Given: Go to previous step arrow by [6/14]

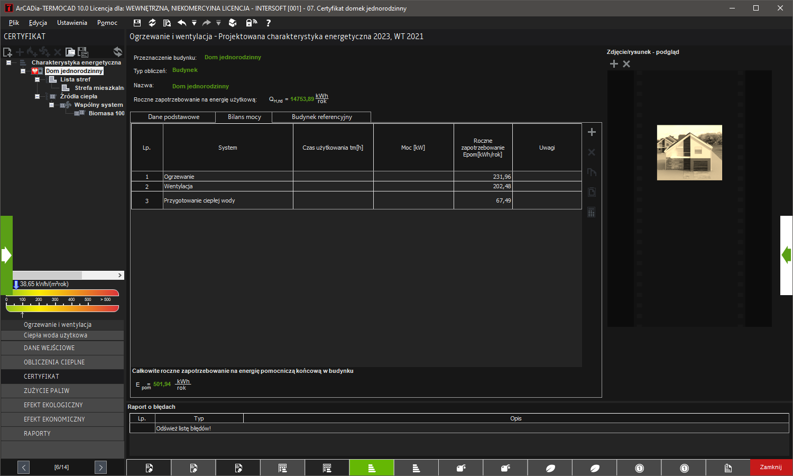Looking at the screenshot, I should [23, 467].
